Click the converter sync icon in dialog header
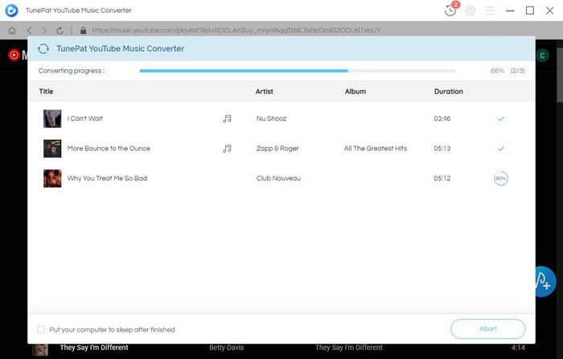The height and width of the screenshot is (359, 563). click(x=43, y=48)
